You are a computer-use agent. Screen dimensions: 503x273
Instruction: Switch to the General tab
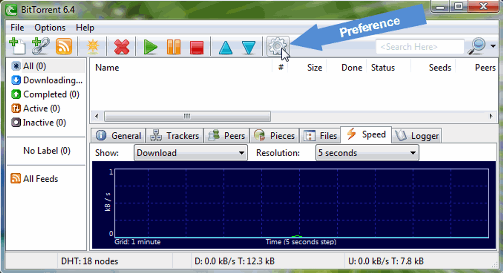point(118,136)
